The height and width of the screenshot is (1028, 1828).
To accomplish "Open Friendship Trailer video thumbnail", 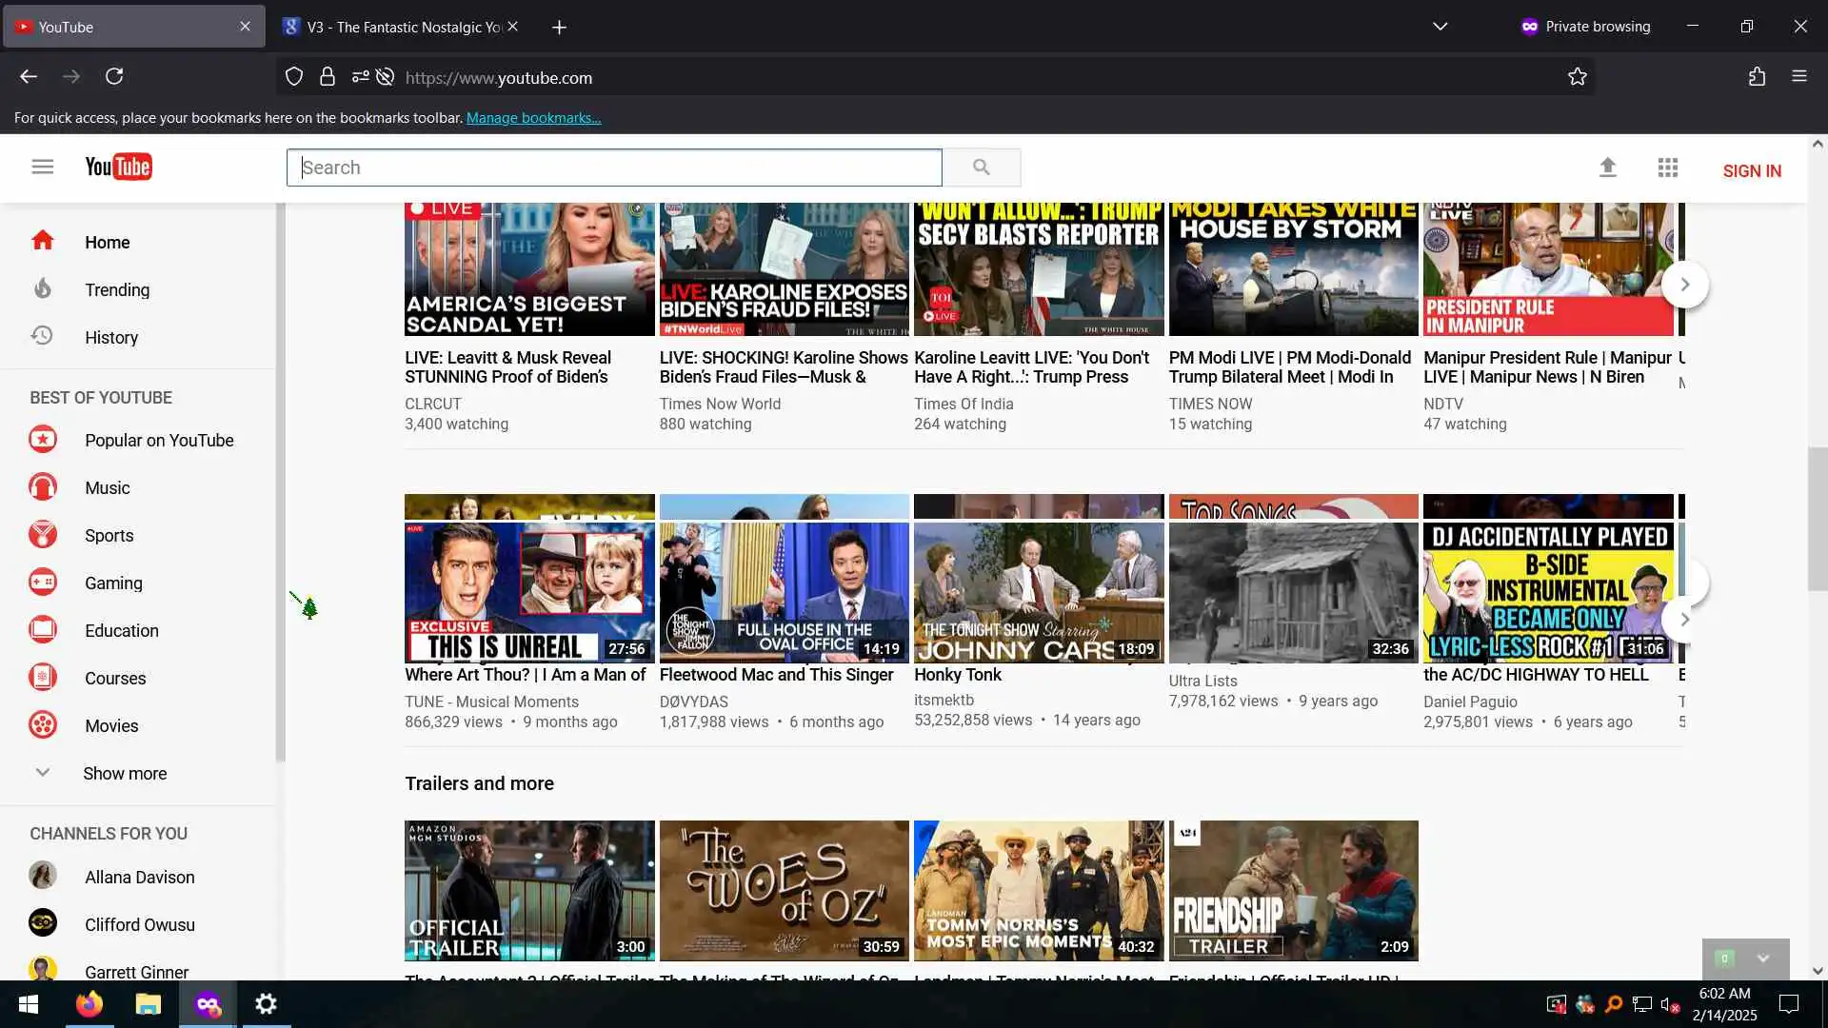I will 1293,890.
